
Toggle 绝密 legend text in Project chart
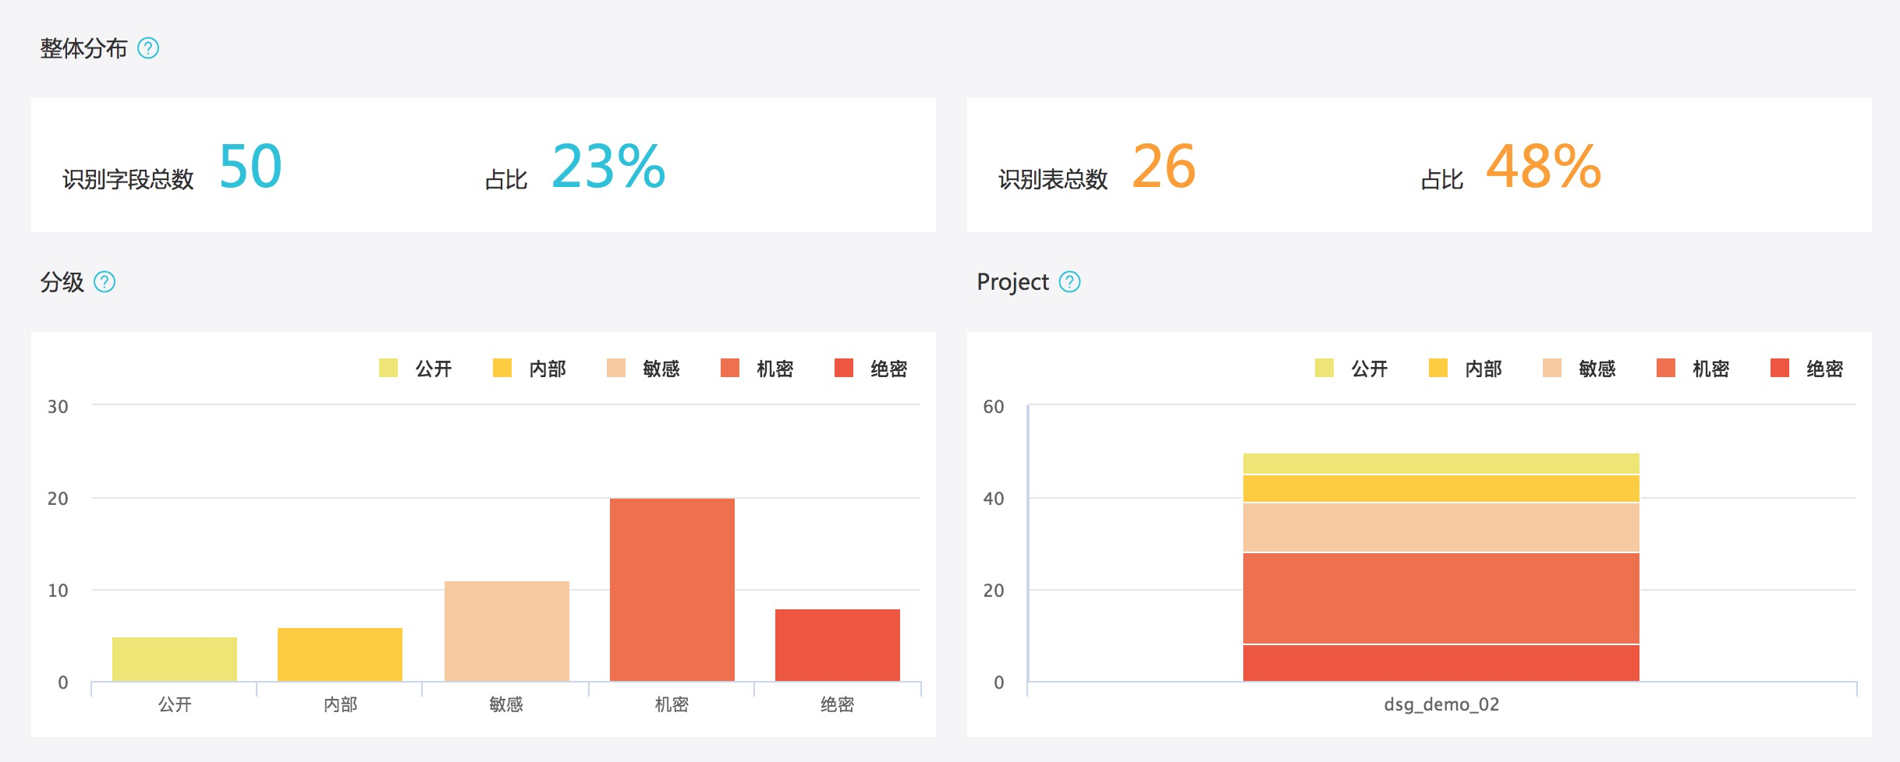pos(1824,368)
